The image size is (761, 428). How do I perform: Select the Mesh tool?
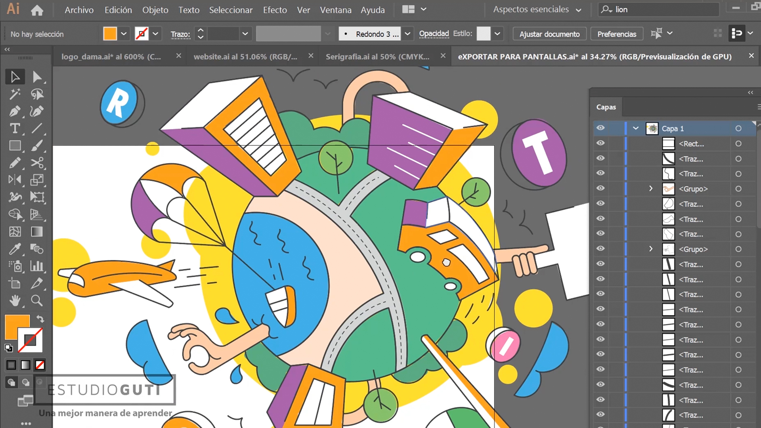point(15,231)
